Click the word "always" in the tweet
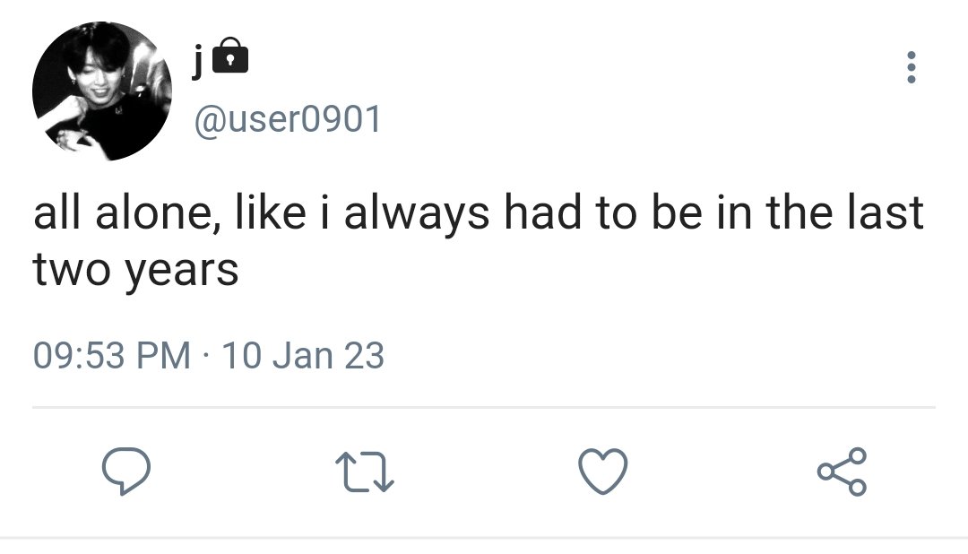Image resolution: width=968 pixels, height=554 pixels. tap(417, 213)
